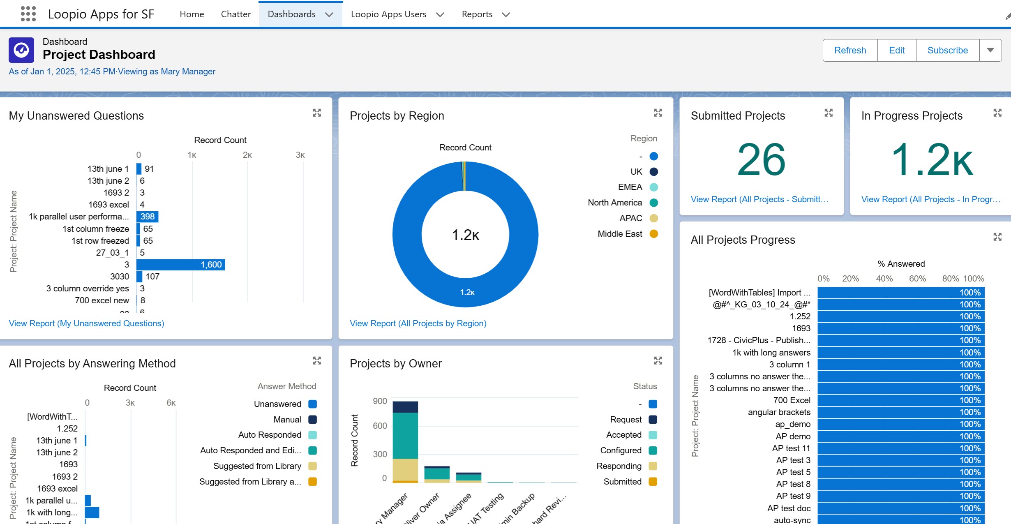Click the Auto Responded and Edi... legend swatch

pos(313,450)
